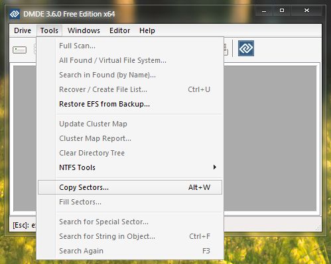
Task: Click DMDE app icon in title bar
Action: (x=15, y=14)
